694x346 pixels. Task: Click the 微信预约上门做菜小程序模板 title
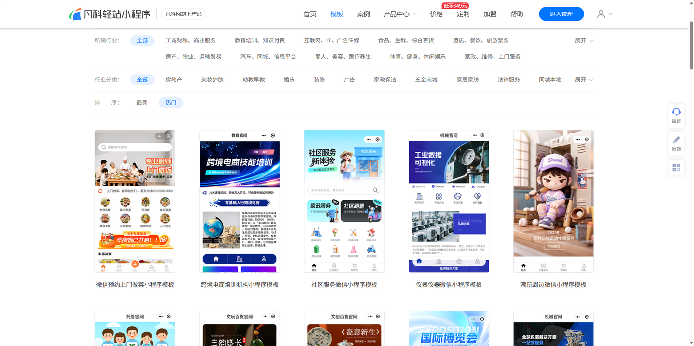click(x=135, y=285)
